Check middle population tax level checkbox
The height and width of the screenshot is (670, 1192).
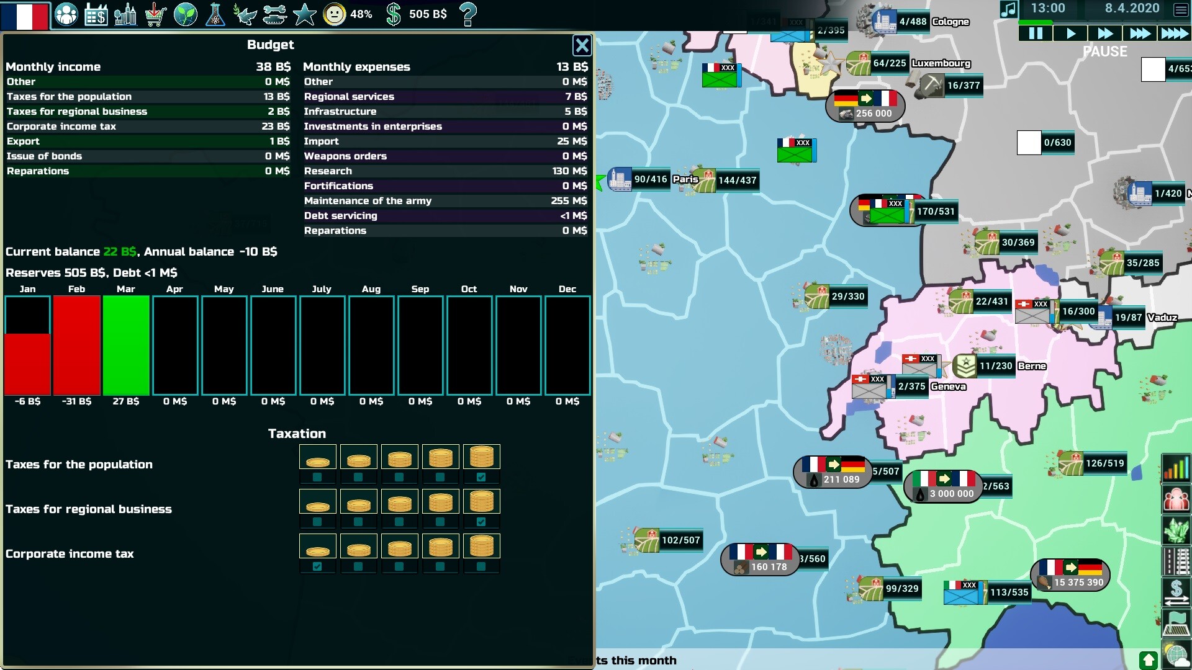coord(399,477)
